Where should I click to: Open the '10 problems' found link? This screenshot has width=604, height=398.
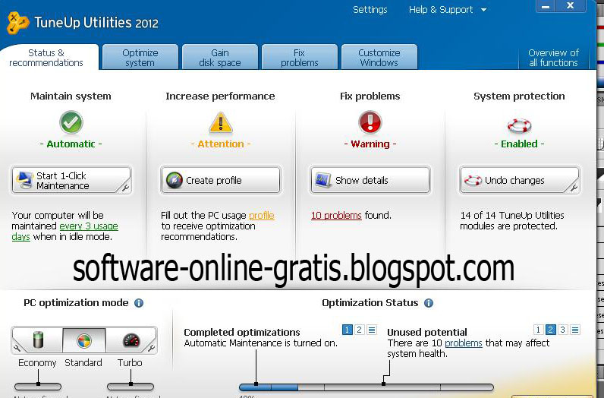pos(336,215)
